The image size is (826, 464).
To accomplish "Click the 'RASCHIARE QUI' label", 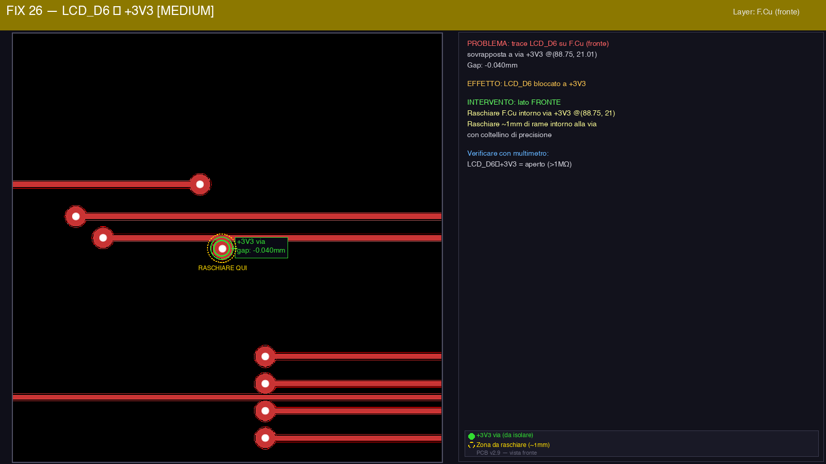I will point(223,268).
